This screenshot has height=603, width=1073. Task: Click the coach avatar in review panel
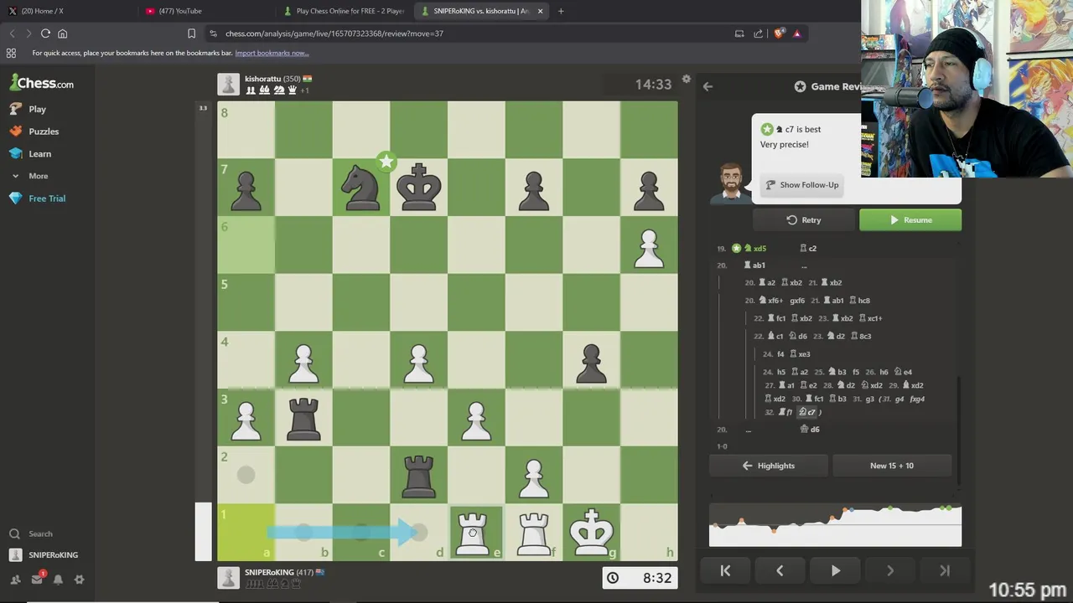coord(730,183)
